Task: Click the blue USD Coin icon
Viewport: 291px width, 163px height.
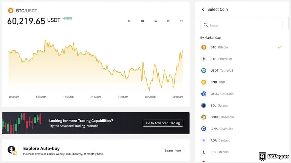Action: [204, 94]
